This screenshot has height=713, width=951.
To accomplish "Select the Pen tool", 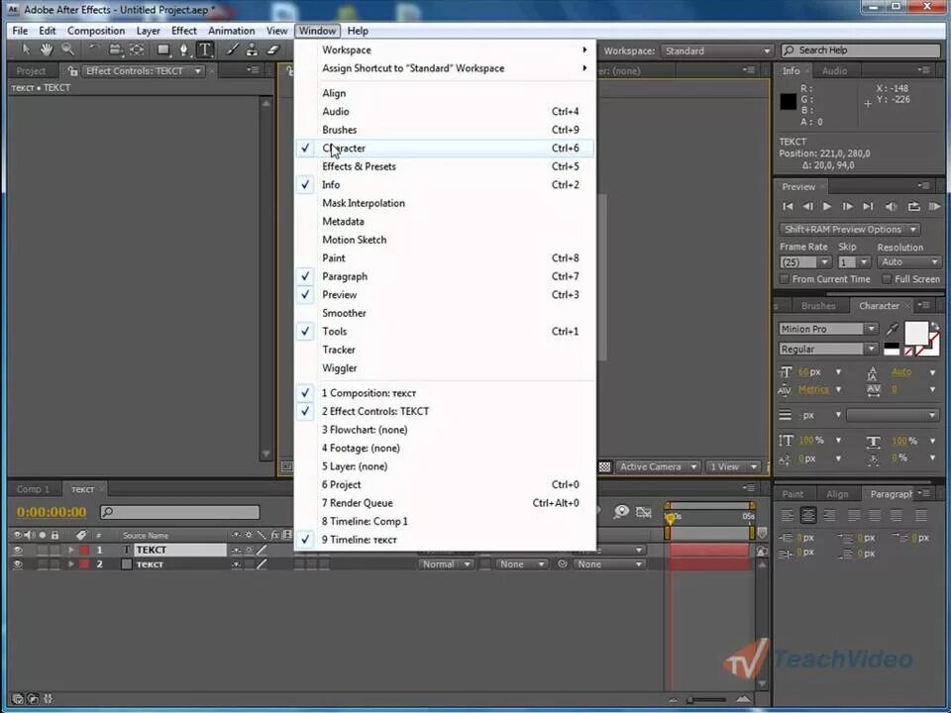I will pyautogui.click(x=184, y=50).
